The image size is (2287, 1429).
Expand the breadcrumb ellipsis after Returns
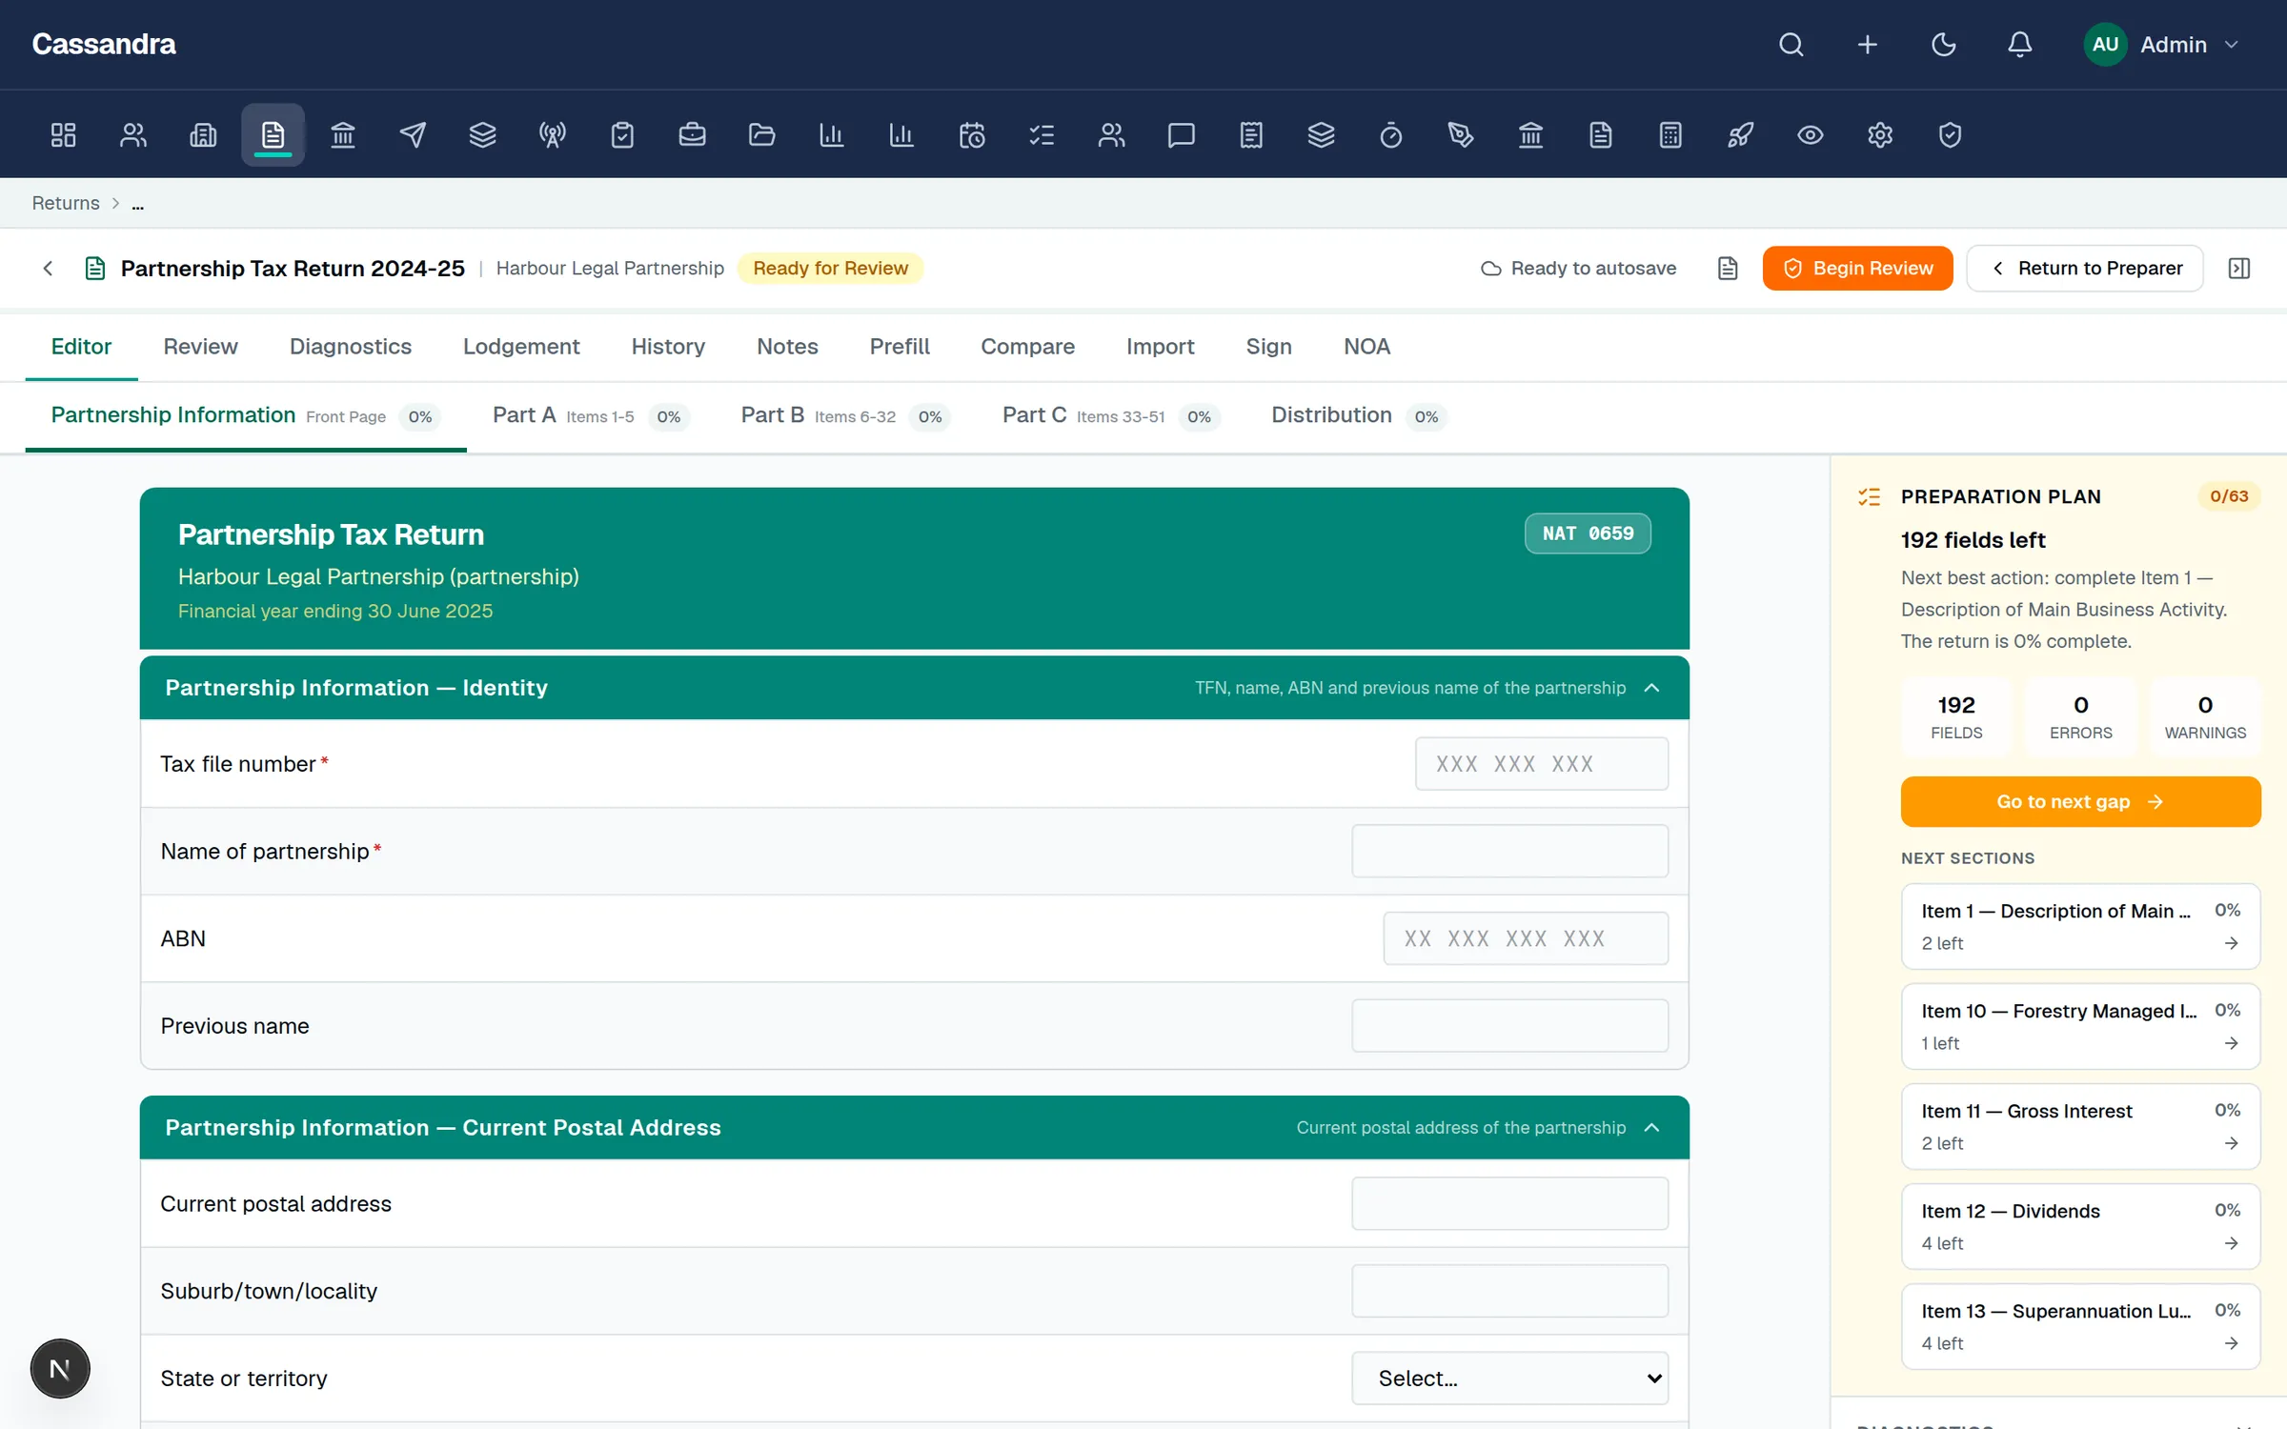pyautogui.click(x=138, y=204)
